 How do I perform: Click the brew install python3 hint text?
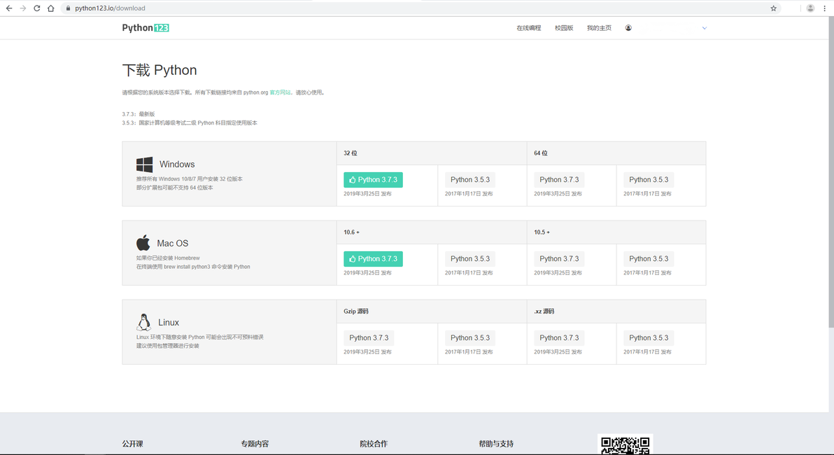point(193,267)
